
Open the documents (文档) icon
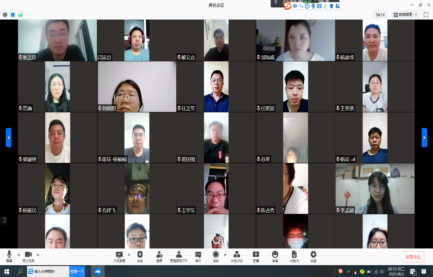click(294, 255)
